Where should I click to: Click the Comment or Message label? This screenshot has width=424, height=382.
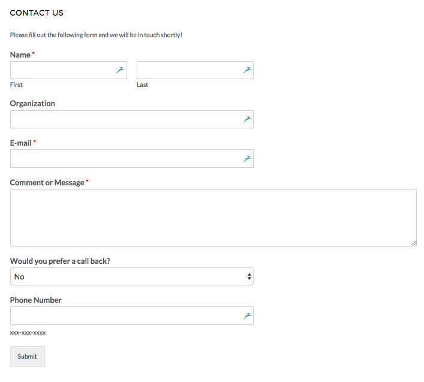click(47, 183)
